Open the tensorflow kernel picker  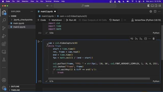click(x=146, y=20)
